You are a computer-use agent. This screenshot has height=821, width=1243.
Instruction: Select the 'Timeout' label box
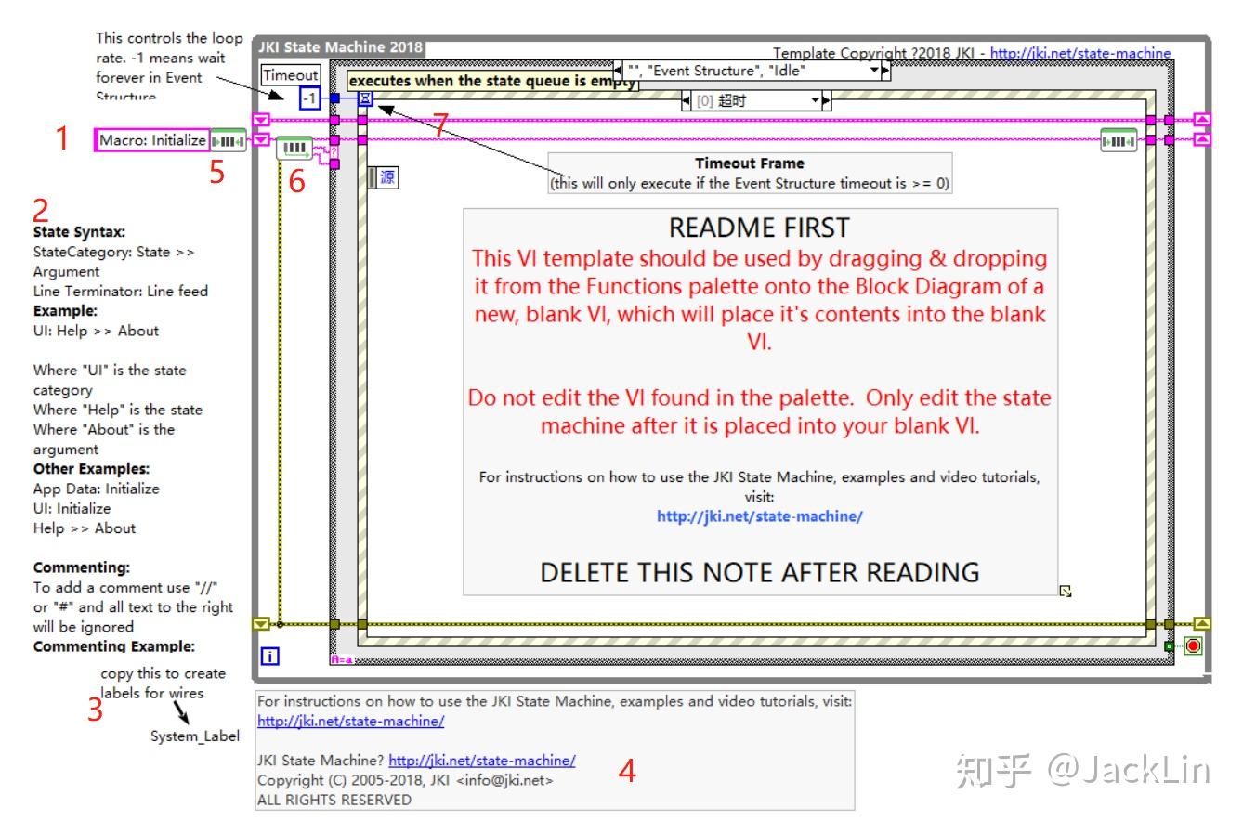pyautogui.click(x=292, y=75)
